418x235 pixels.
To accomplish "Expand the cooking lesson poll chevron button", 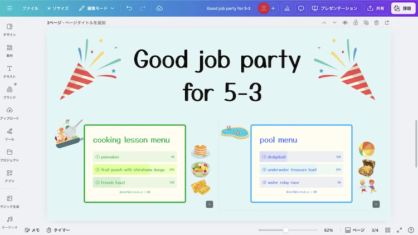I will pyautogui.click(x=209, y=204).
